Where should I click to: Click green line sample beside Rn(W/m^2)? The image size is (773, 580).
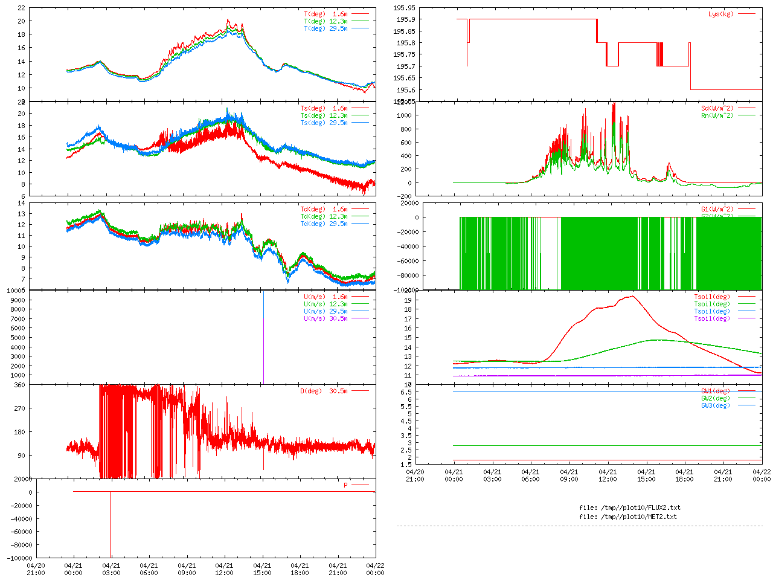[x=746, y=115]
